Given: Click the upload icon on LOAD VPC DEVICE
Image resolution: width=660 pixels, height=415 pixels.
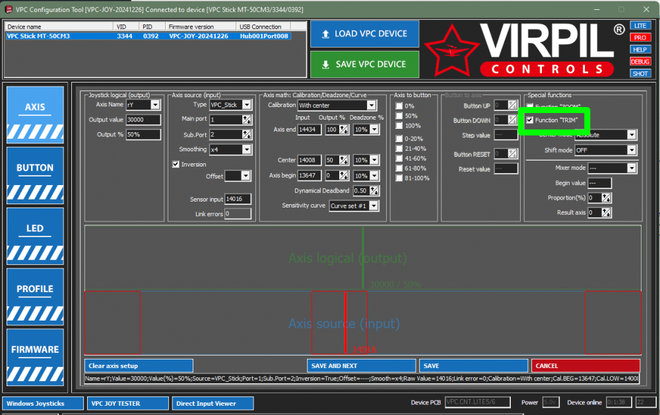Looking at the screenshot, I should coord(325,34).
